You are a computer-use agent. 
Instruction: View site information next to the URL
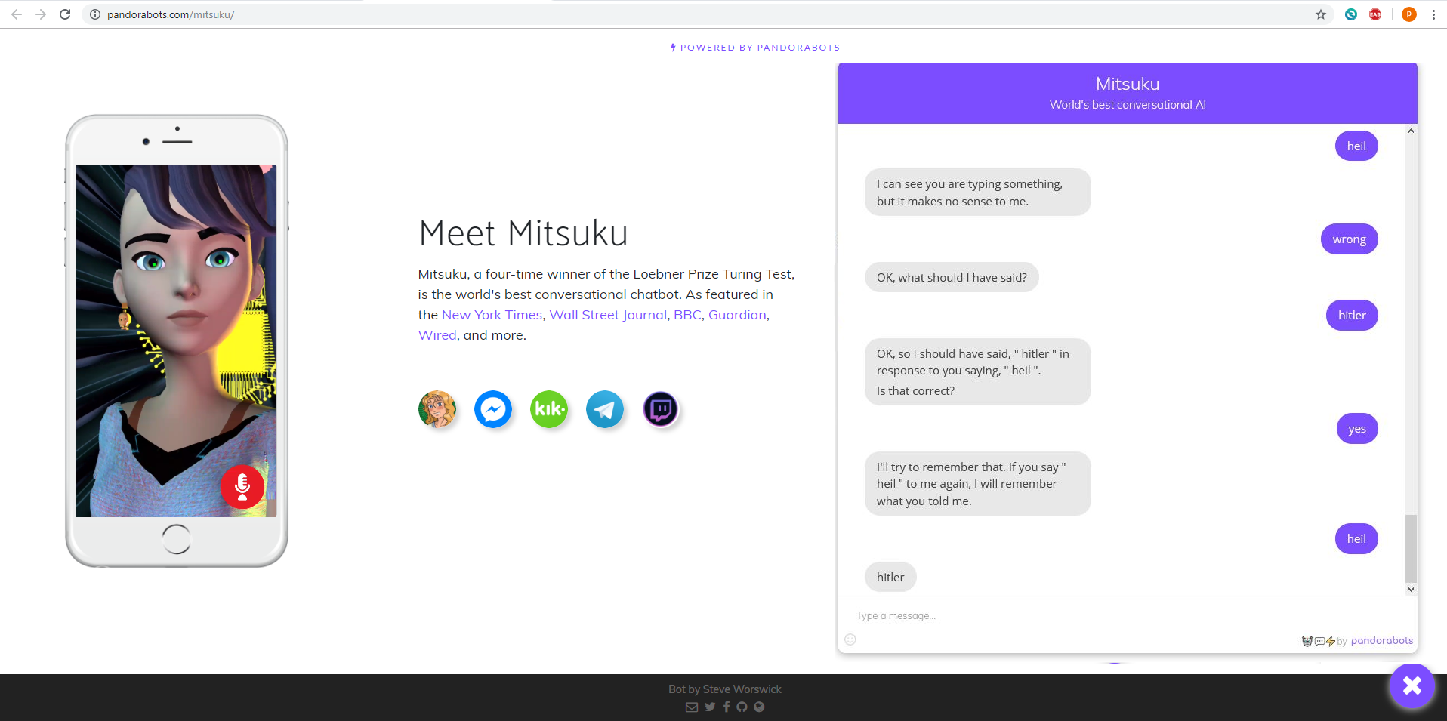(x=95, y=14)
